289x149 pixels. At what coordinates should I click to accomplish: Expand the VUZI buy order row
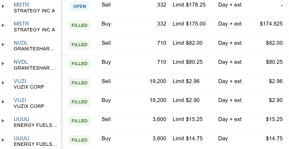point(3,102)
